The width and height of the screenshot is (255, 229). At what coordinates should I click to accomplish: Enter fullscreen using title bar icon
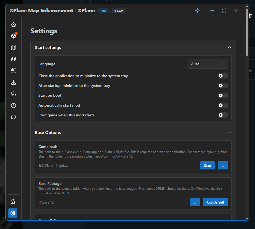pos(224,11)
